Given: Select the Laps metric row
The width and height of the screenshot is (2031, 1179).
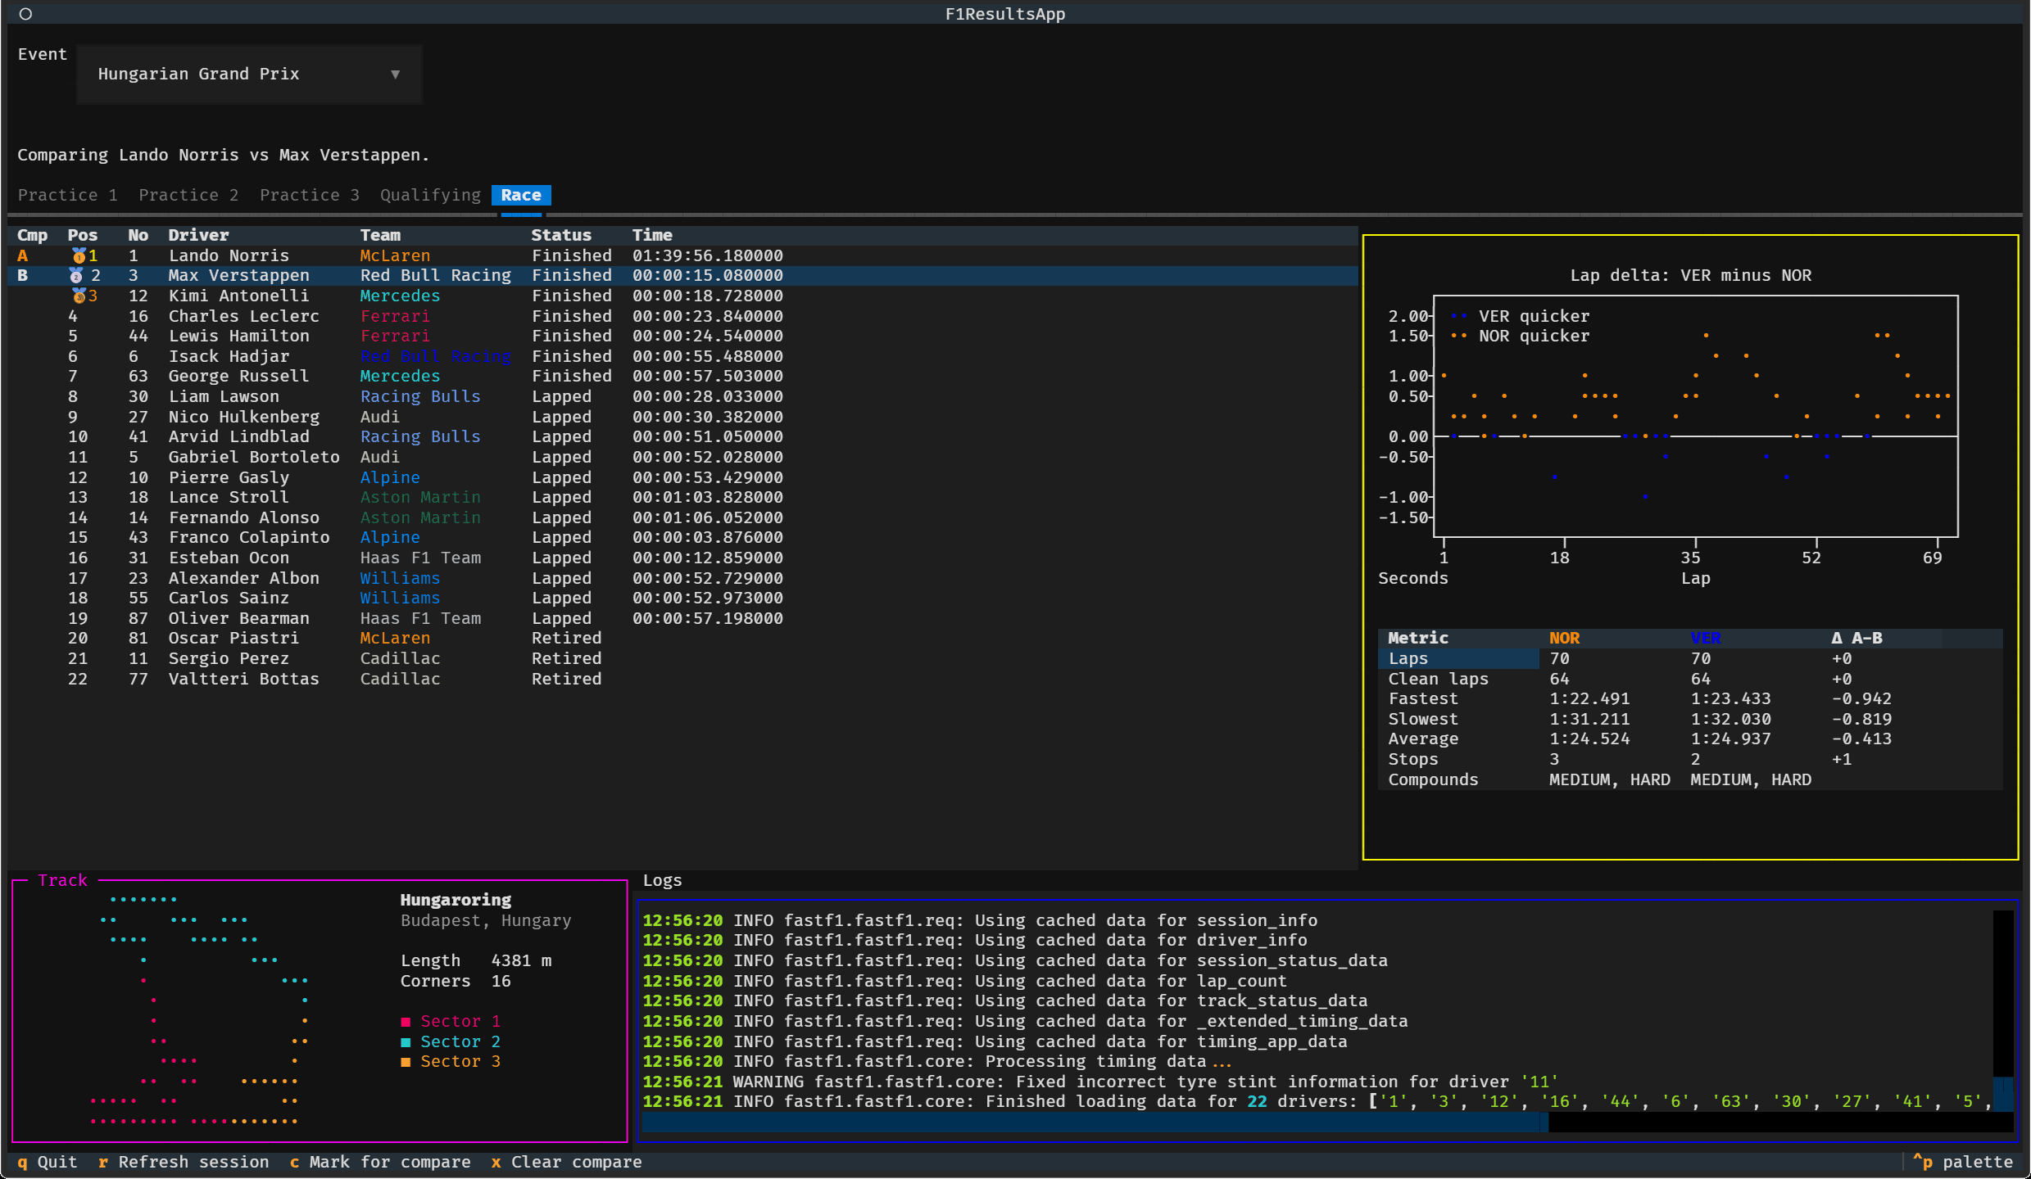Looking at the screenshot, I should 1690,658.
